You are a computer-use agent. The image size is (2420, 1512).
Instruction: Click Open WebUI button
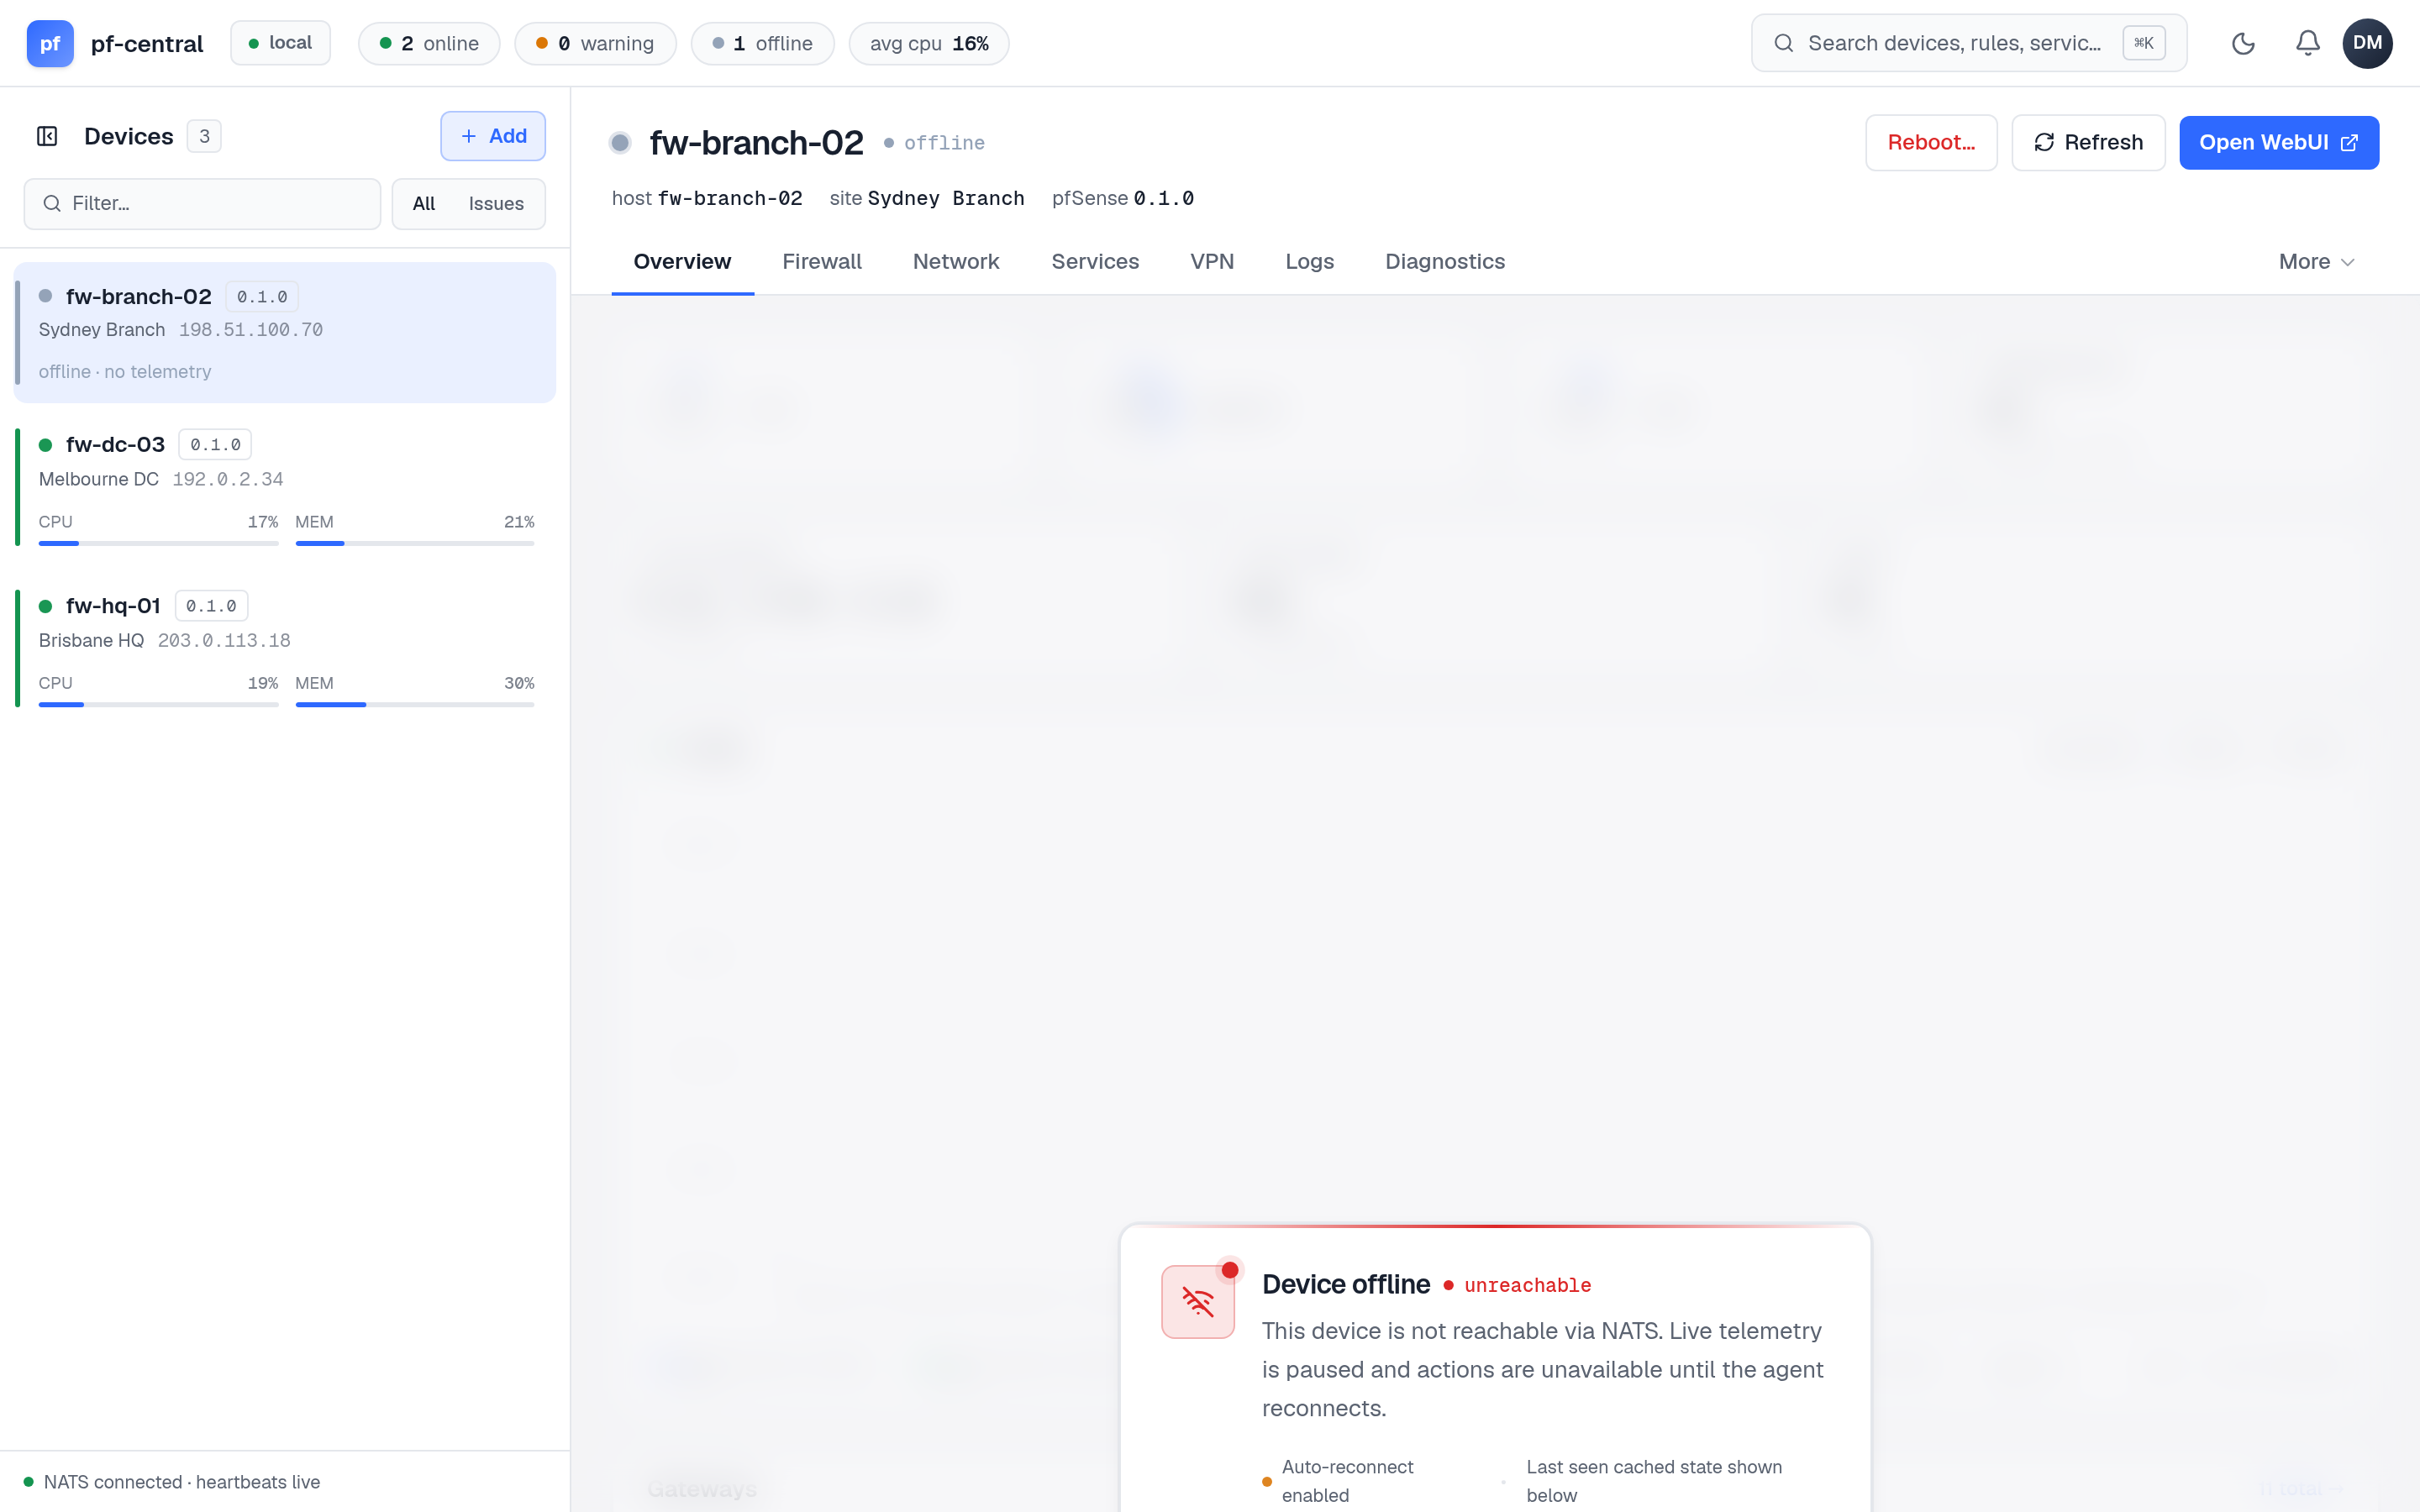2279,142
